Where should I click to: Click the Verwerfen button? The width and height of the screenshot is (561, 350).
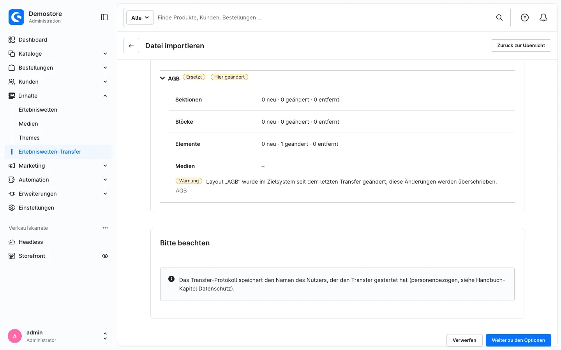pos(464,340)
